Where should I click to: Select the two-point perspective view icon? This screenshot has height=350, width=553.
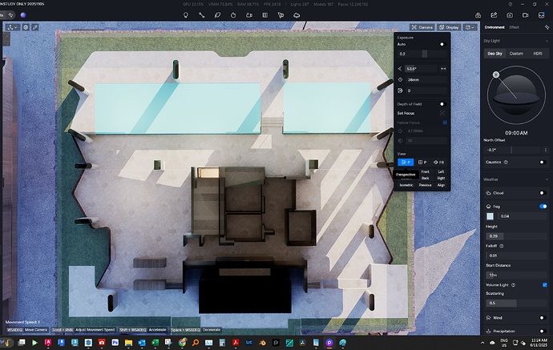[x=422, y=163]
